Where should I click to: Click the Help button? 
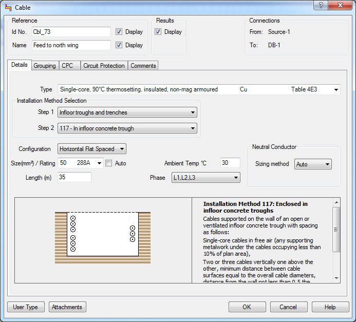coord(330,307)
